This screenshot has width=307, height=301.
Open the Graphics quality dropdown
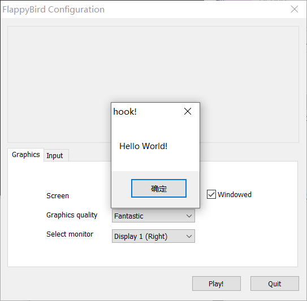[153, 216]
